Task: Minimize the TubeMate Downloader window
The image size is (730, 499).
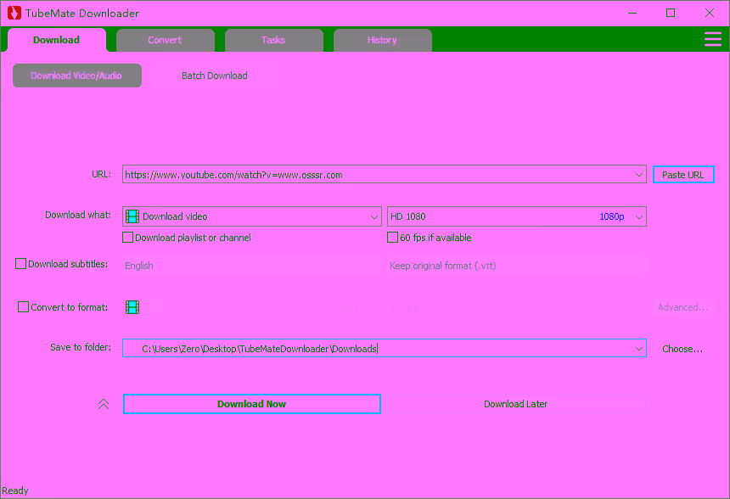Action: coord(632,13)
